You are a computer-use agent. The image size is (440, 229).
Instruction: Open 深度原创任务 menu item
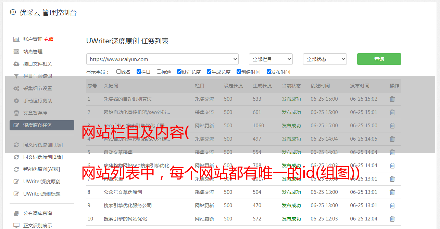[42, 125]
